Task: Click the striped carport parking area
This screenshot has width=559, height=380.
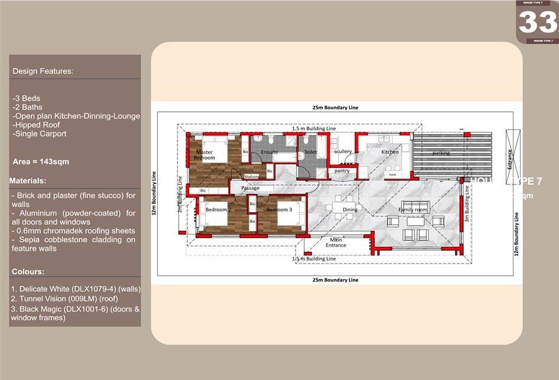Action: pos(453,155)
